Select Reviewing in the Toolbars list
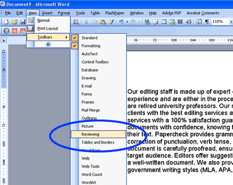The width and height of the screenshot is (233, 185). (x=98, y=134)
